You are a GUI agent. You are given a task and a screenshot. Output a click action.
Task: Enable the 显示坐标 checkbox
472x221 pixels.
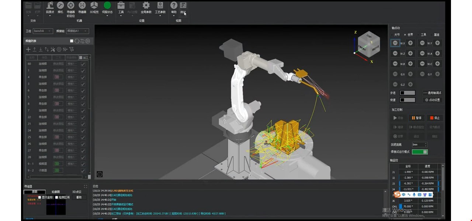[40, 197]
